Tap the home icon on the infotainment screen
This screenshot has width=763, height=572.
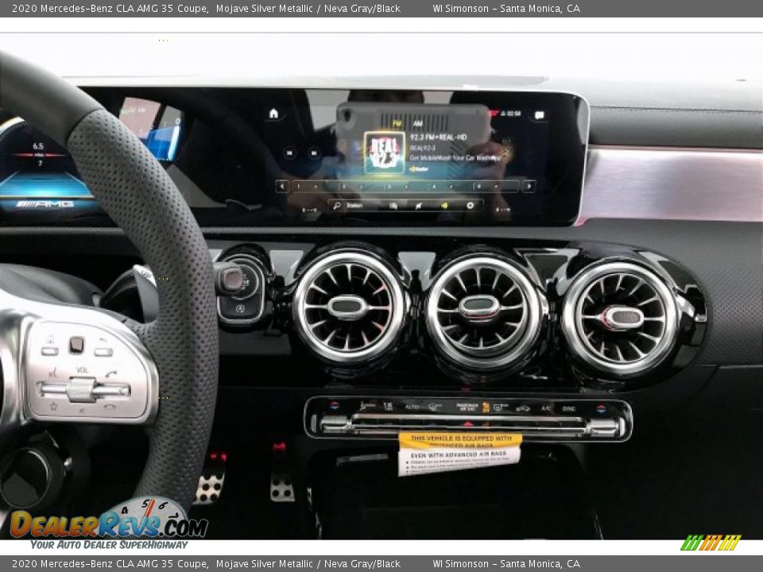click(273, 113)
